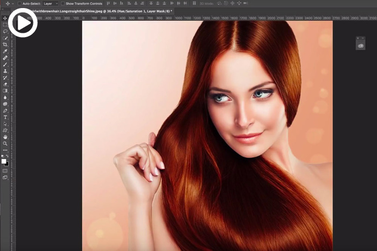Select the History Brush tool
The image size is (377, 251).
tap(5, 77)
